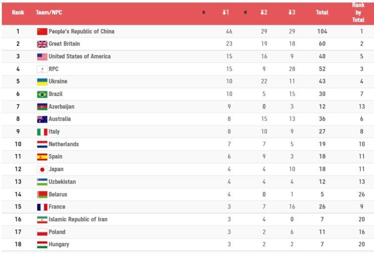Click the People's Republic of China flag
Screen dimensions: 374x253
(42, 32)
